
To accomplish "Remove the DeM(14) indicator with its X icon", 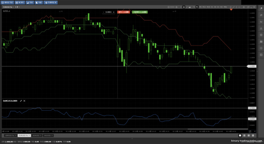I will (x=24, y=101).
